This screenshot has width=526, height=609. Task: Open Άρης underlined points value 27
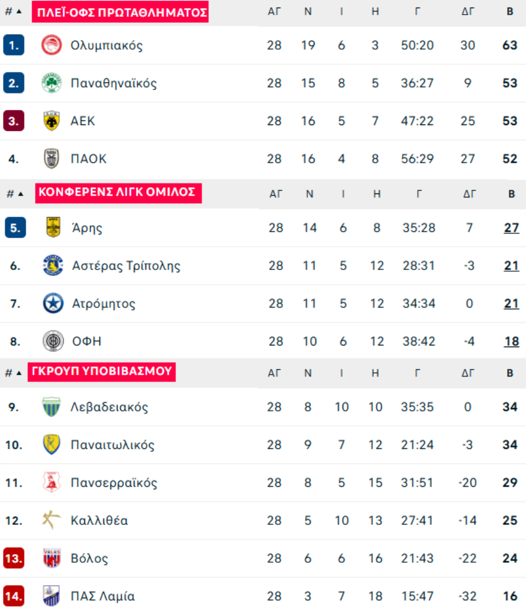click(511, 227)
